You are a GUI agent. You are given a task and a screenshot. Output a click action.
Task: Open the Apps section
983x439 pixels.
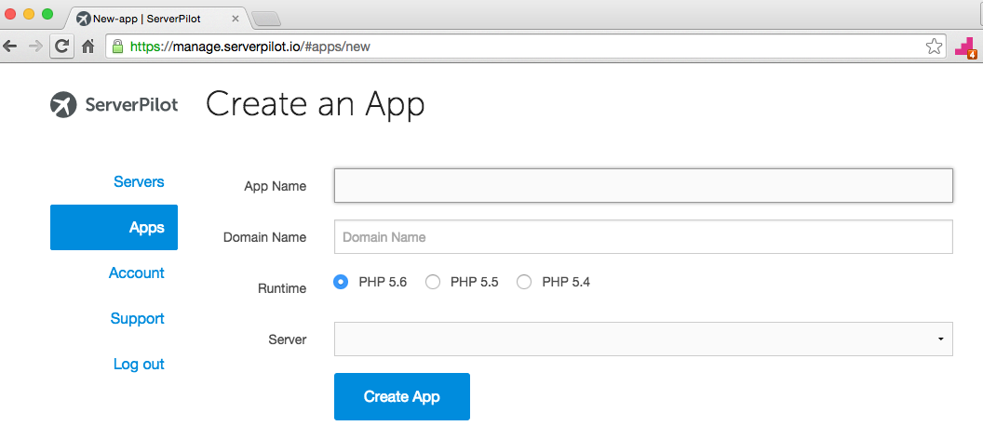coord(114,227)
